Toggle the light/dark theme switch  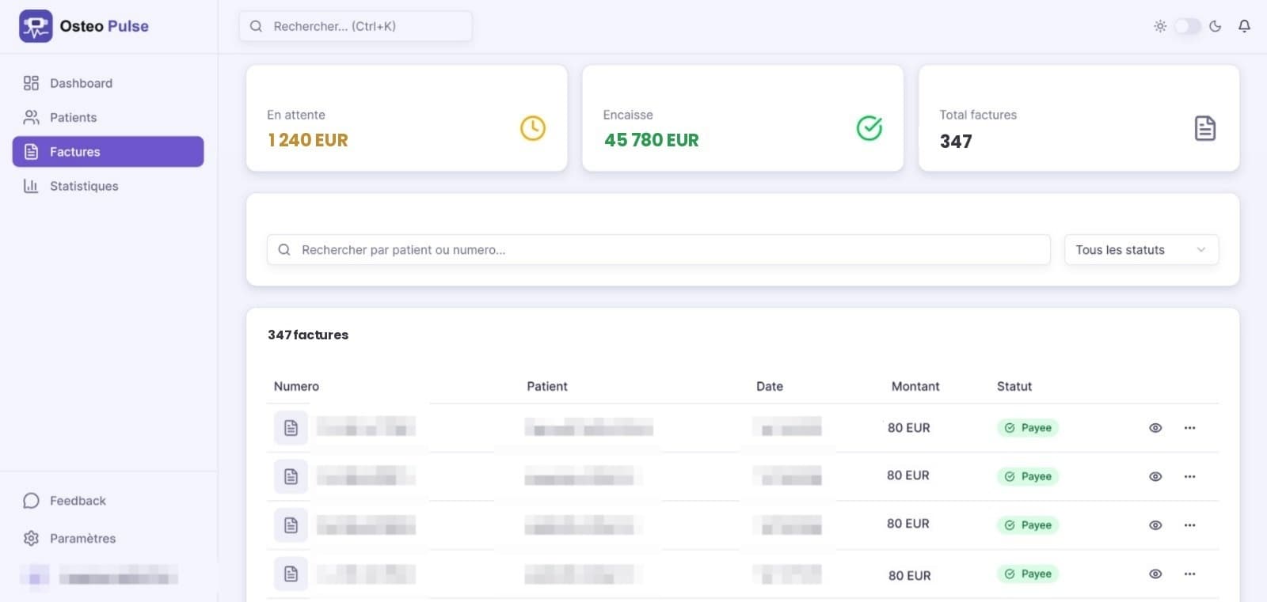pyautogui.click(x=1187, y=26)
